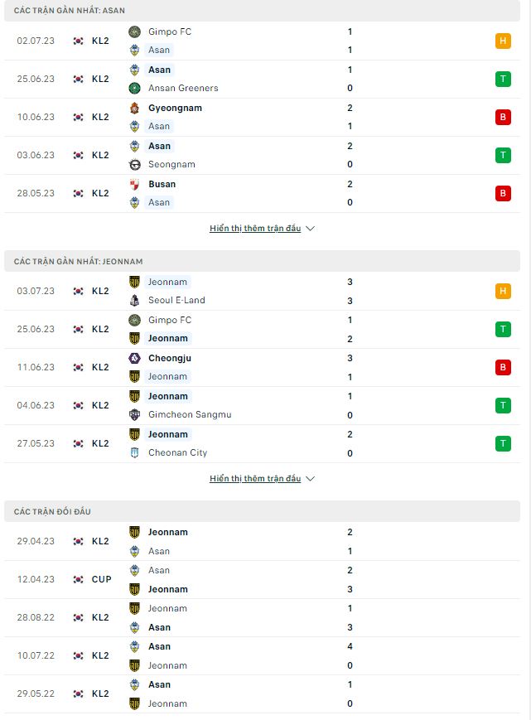Click the Cheonan City club crest

click(134, 452)
